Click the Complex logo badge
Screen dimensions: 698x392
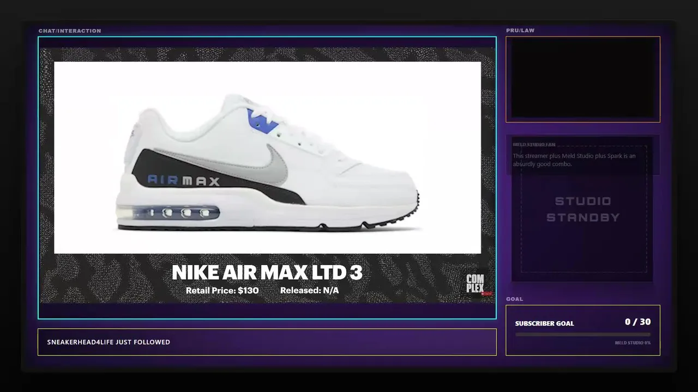[476, 284]
